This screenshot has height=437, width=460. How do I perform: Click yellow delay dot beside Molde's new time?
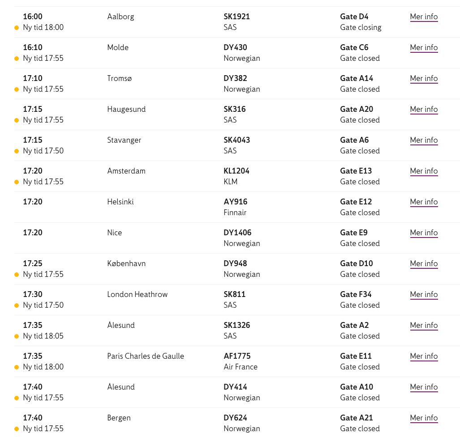(x=17, y=59)
